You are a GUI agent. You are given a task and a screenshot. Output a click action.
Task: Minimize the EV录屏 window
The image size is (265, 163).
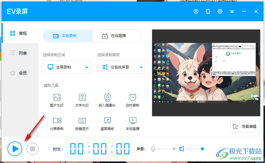(x=244, y=11)
